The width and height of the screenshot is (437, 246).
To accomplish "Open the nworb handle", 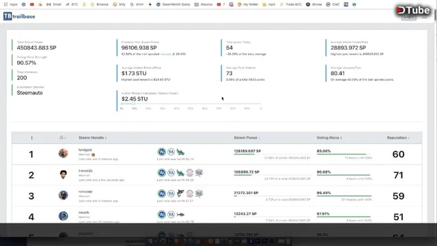I will click(84, 213).
